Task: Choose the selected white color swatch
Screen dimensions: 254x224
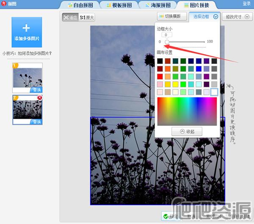Action: [x=214, y=92]
